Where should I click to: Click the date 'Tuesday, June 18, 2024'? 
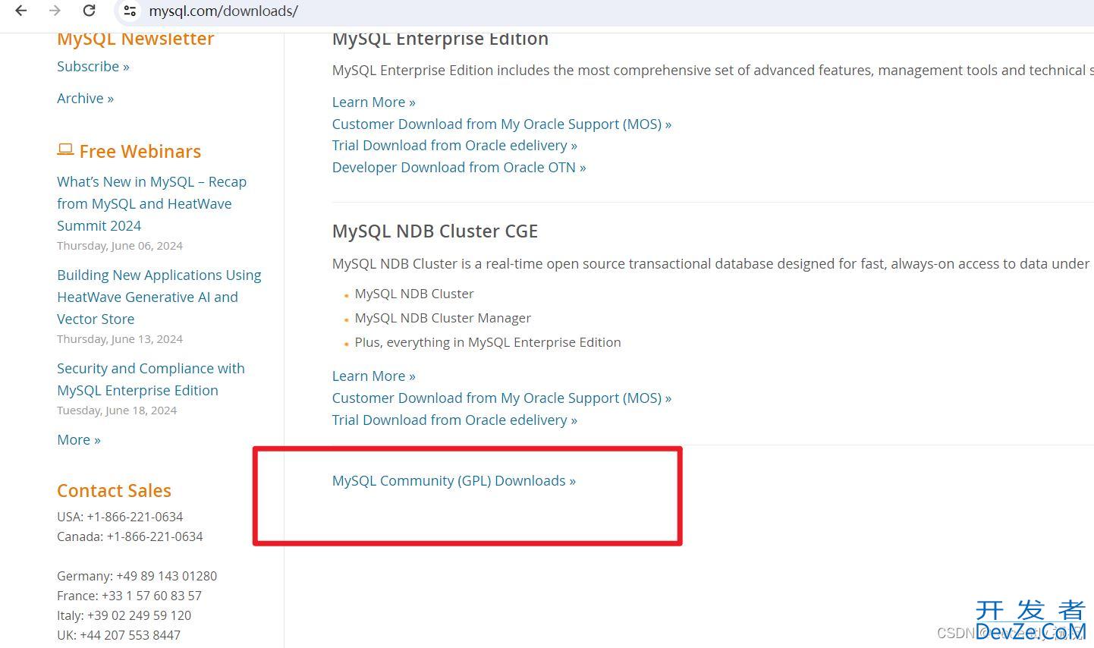point(117,411)
